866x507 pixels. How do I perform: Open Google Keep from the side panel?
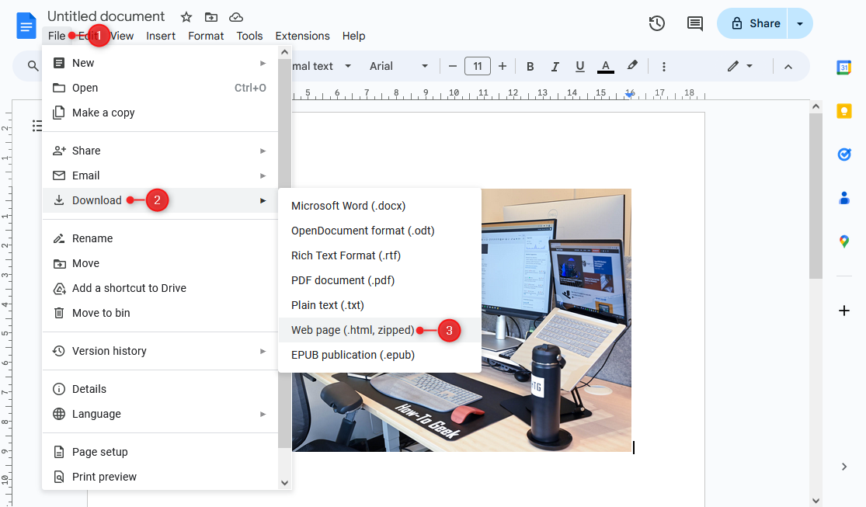click(x=844, y=111)
